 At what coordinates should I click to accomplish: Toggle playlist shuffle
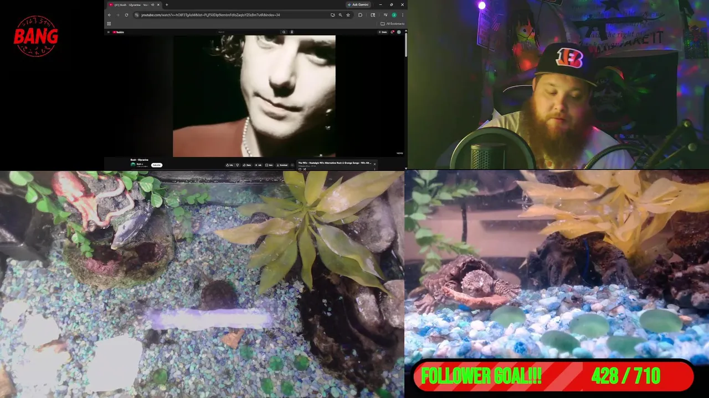coord(305,169)
